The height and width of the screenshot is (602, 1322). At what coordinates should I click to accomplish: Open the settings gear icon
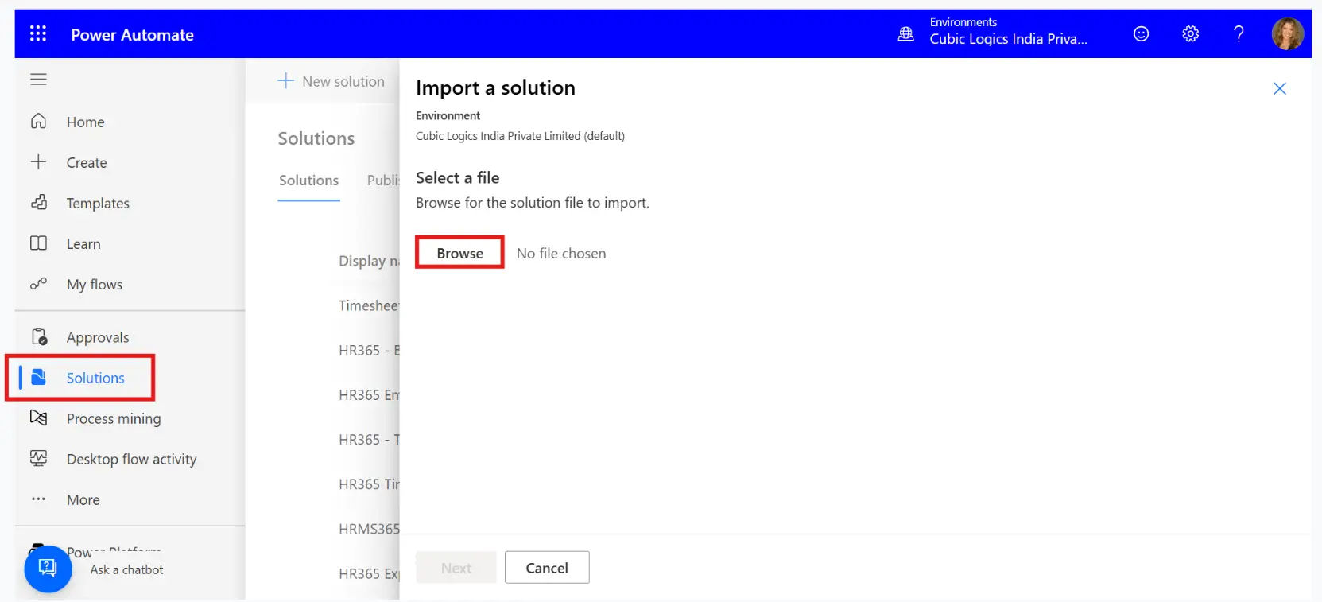[1190, 34]
